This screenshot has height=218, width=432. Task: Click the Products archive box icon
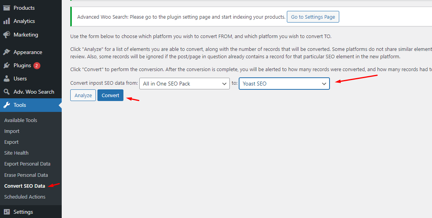tap(7, 8)
